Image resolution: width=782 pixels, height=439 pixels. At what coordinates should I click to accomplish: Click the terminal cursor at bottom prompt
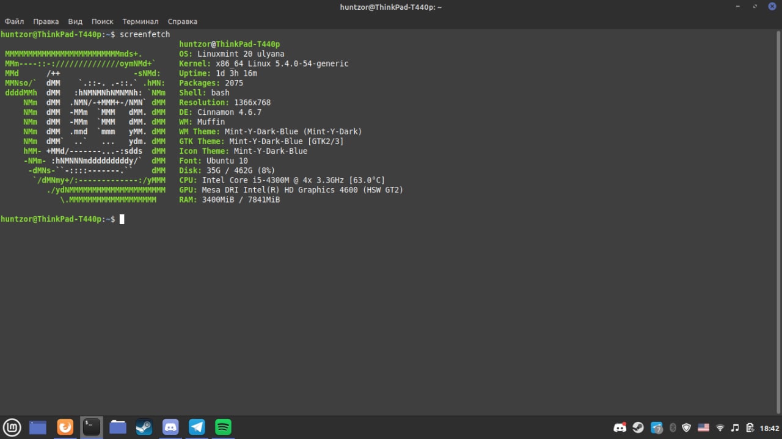point(122,219)
